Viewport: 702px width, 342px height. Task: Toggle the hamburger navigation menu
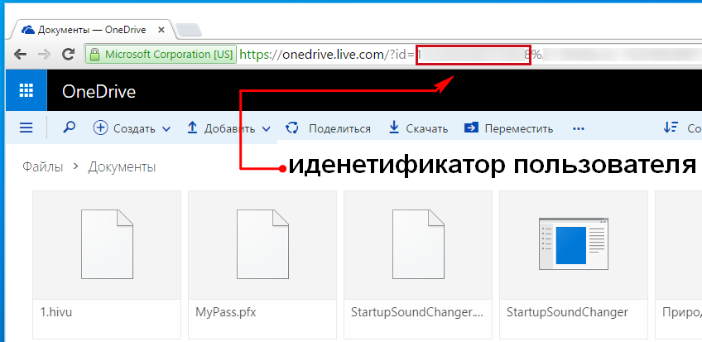(x=26, y=128)
